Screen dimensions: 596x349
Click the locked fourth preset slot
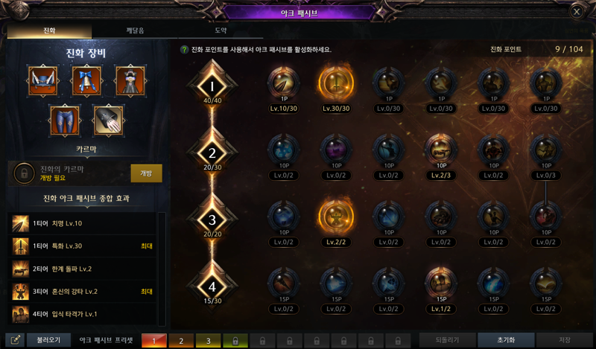click(235, 341)
